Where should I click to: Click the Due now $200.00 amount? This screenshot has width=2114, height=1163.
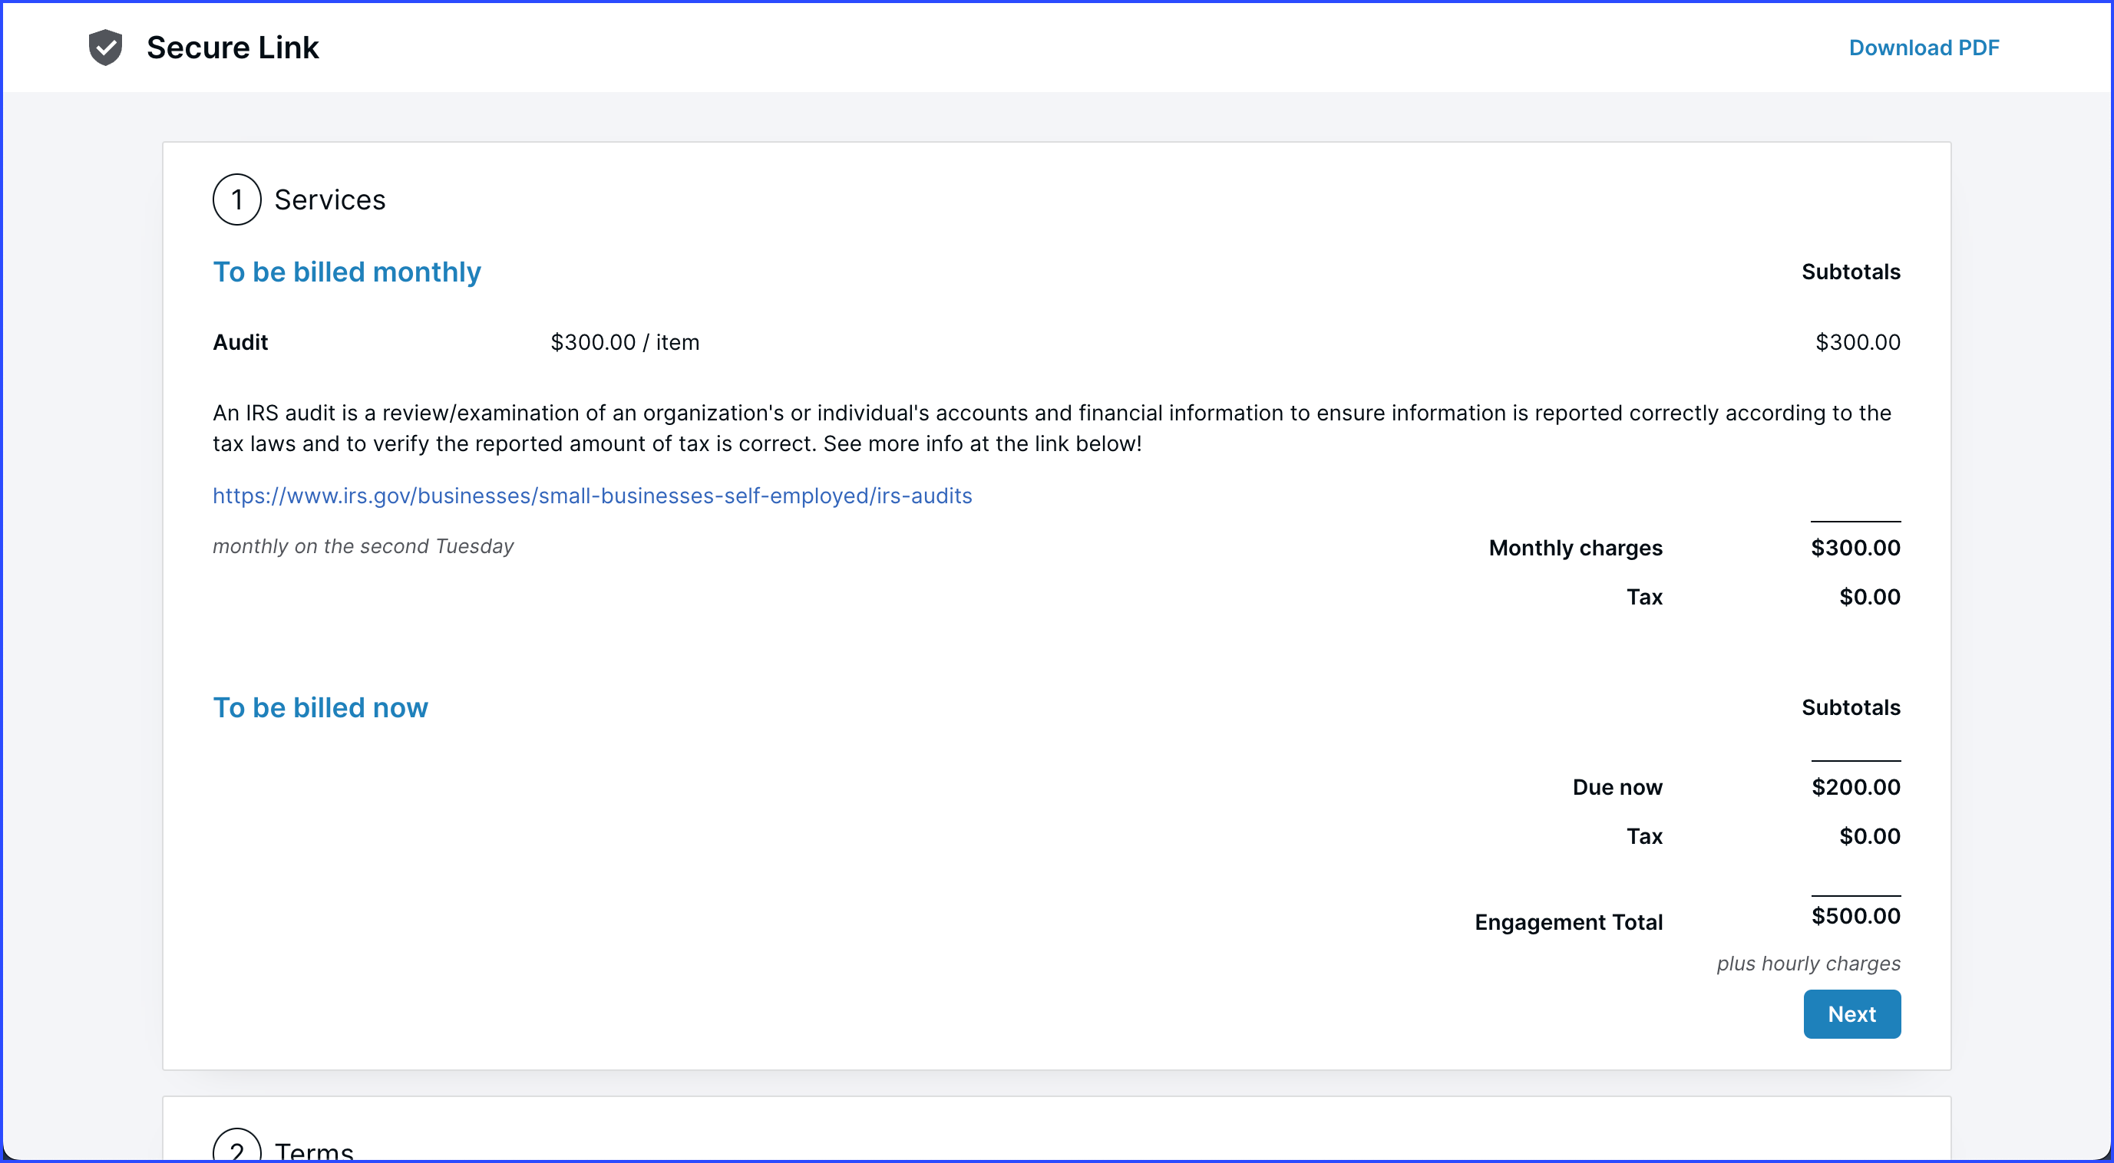[x=1855, y=787]
